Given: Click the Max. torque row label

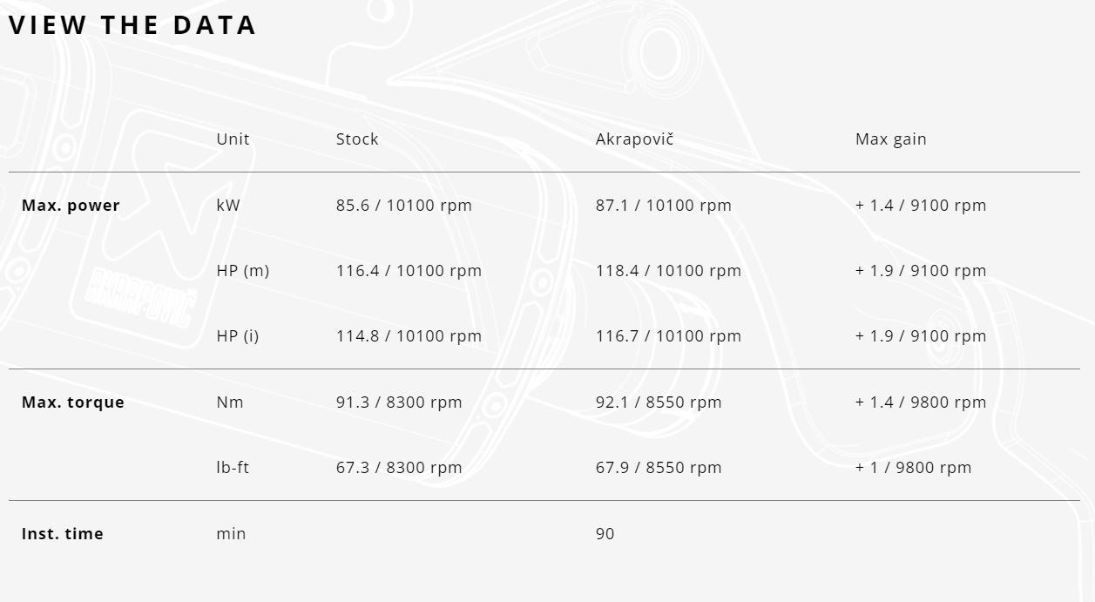Looking at the screenshot, I should tap(72, 402).
